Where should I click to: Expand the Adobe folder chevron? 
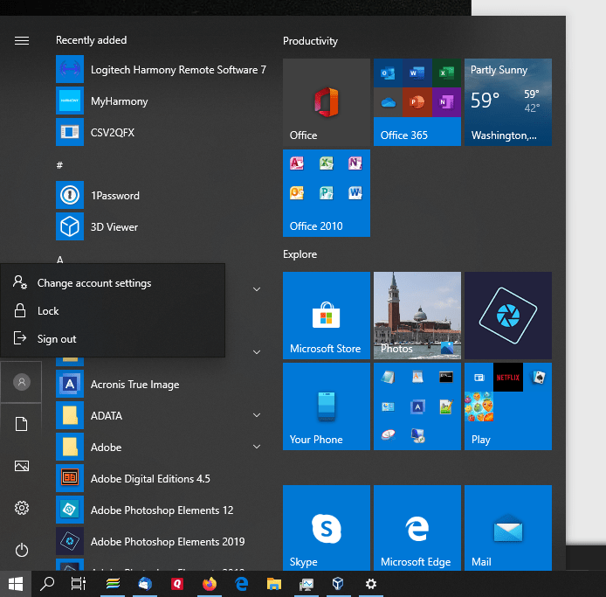pos(256,447)
